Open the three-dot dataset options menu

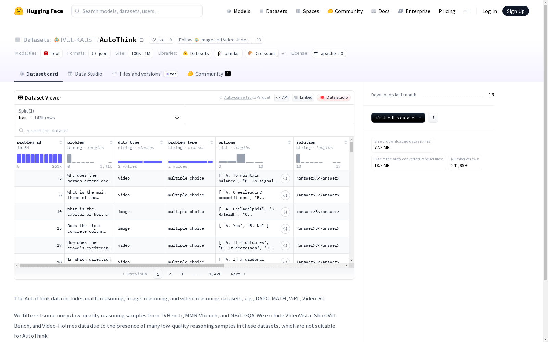pos(433,118)
